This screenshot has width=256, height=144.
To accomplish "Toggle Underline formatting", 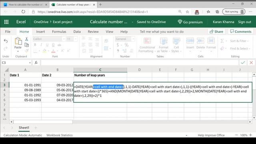I will (x=47, y=45).
